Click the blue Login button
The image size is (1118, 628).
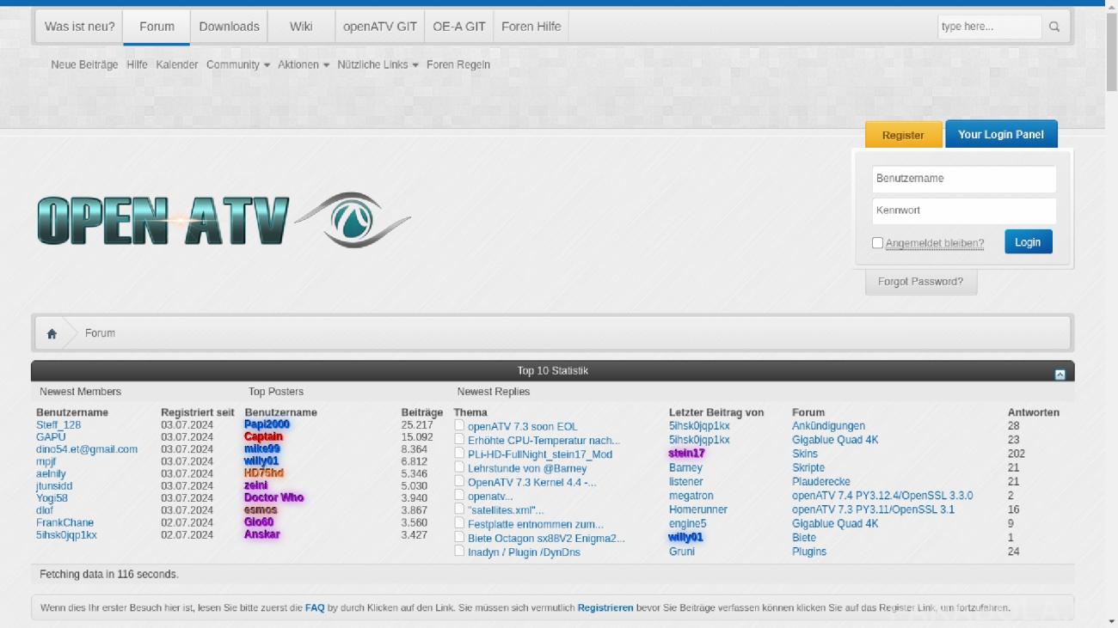pyautogui.click(x=1028, y=242)
